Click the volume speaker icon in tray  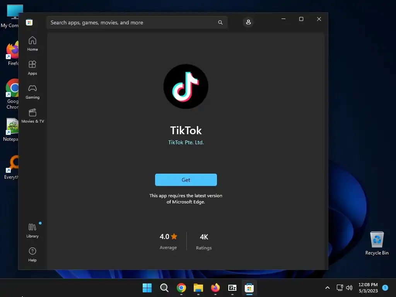click(349, 288)
